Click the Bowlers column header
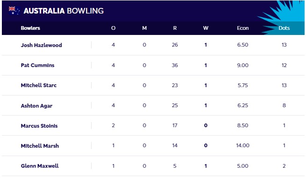Viewport: 306px width, 178px height. 30,28
